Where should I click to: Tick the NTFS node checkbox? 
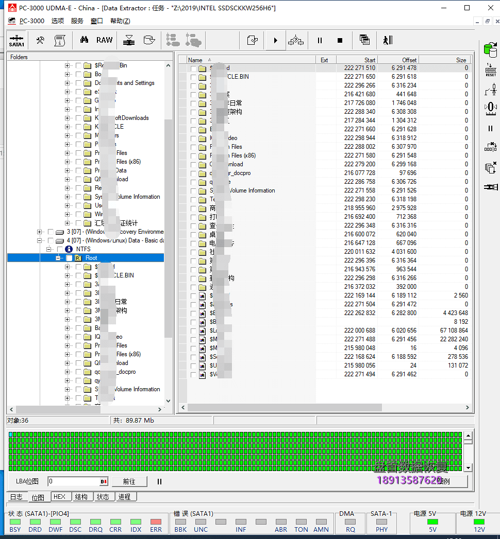[x=60, y=249]
